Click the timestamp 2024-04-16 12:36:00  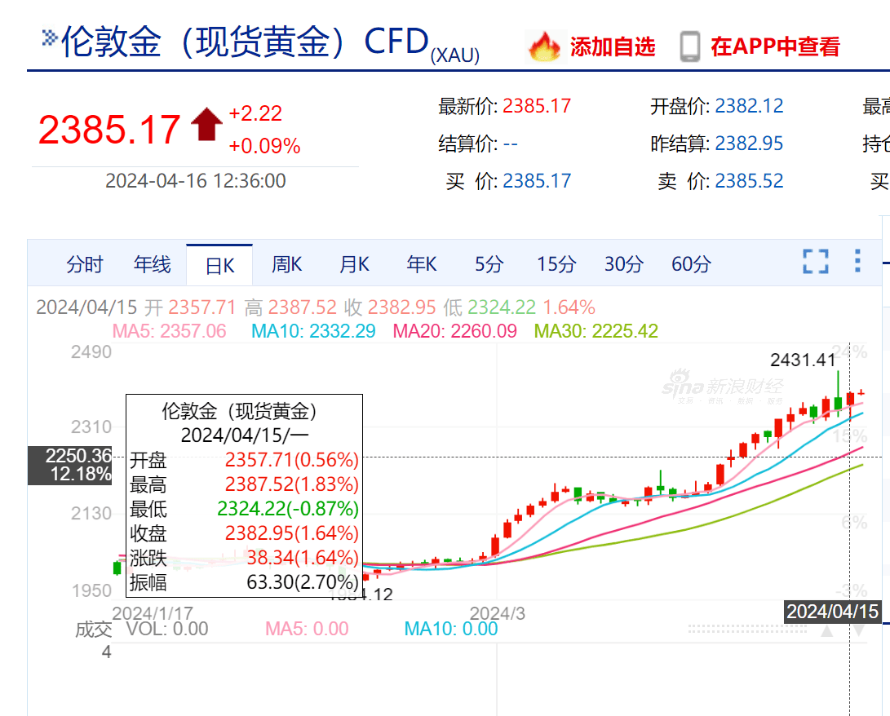pyautogui.click(x=195, y=181)
